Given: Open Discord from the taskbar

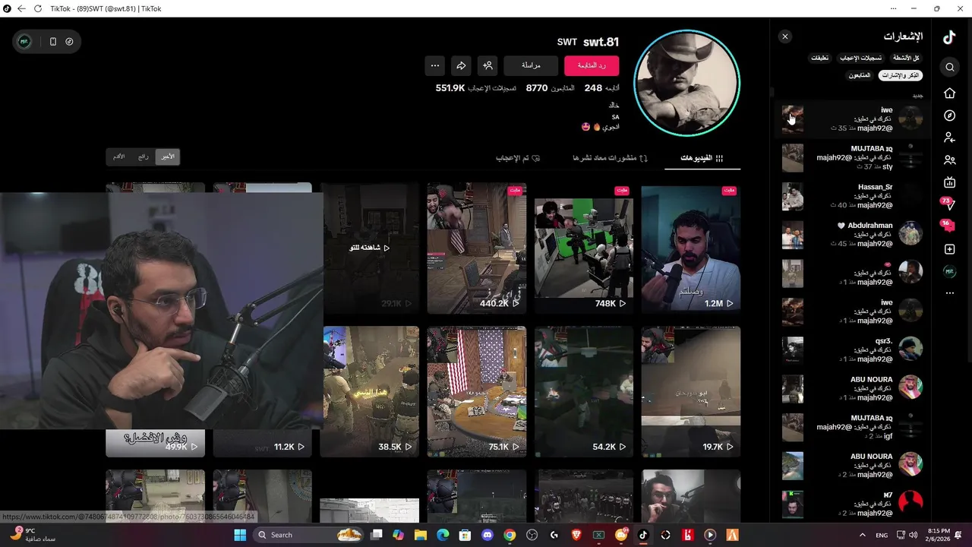Looking at the screenshot, I should (488, 535).
